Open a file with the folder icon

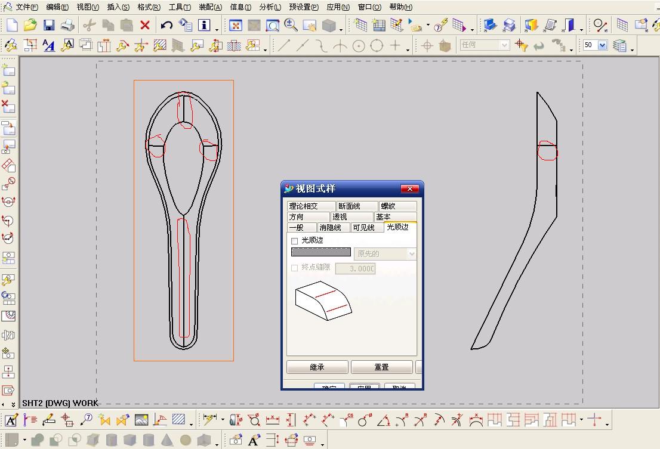tap(30, 25)
